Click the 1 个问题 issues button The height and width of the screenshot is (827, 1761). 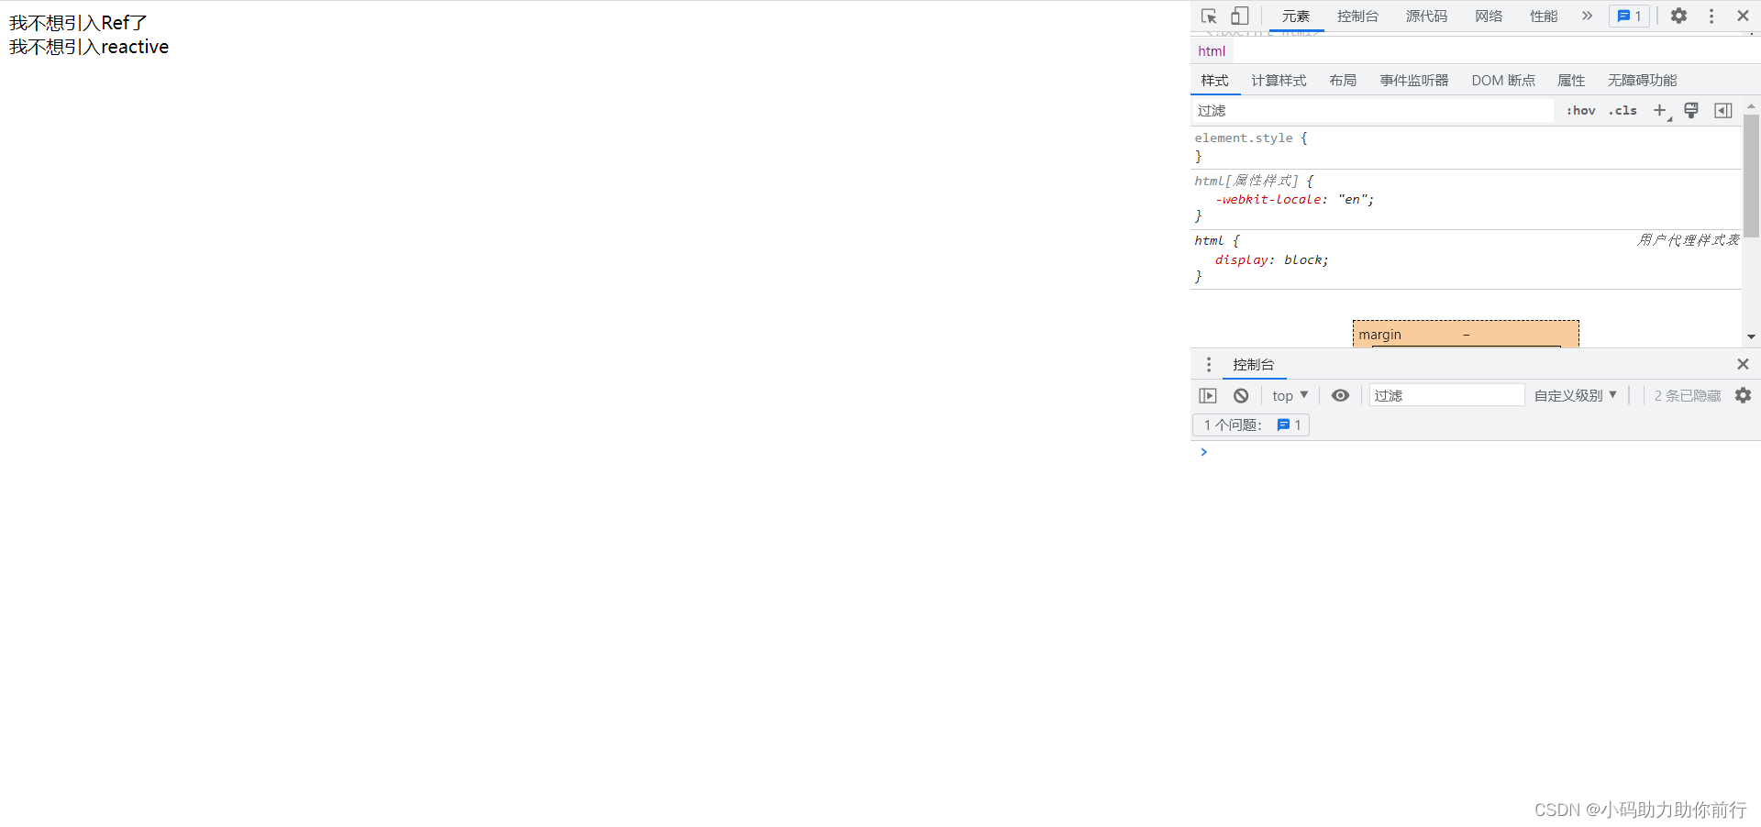coord(1251,425)
